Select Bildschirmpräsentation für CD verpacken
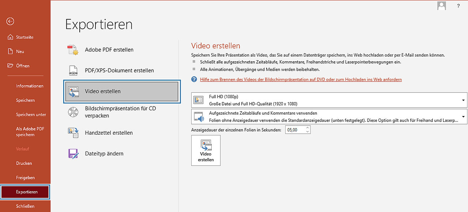Image resolution: width=468 pixels, height=212 pixels. [x=121, y=112]
